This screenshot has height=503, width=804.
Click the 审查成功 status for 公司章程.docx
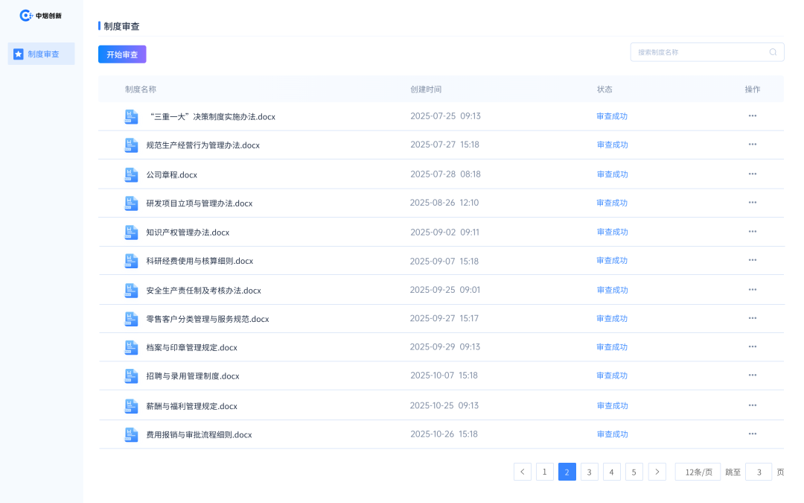612,174
